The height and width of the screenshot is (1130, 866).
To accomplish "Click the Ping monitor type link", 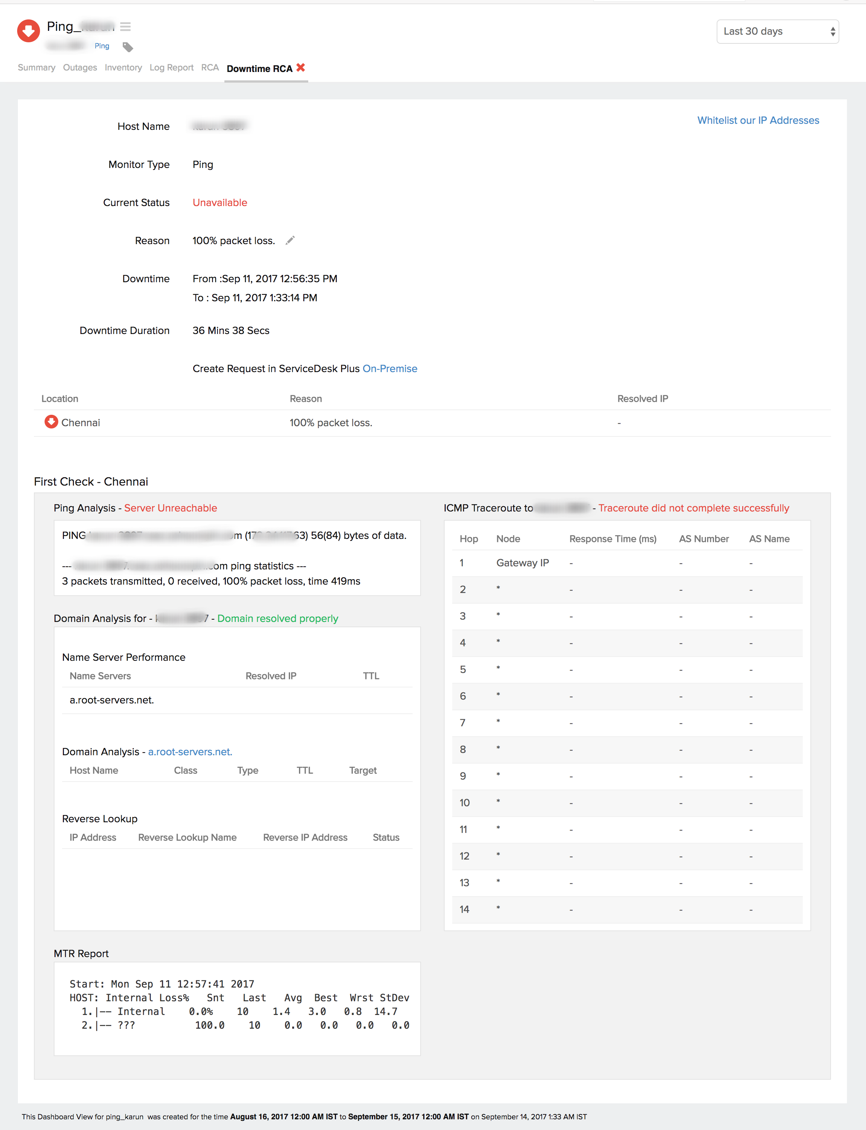I will click(x=102, y=46).
